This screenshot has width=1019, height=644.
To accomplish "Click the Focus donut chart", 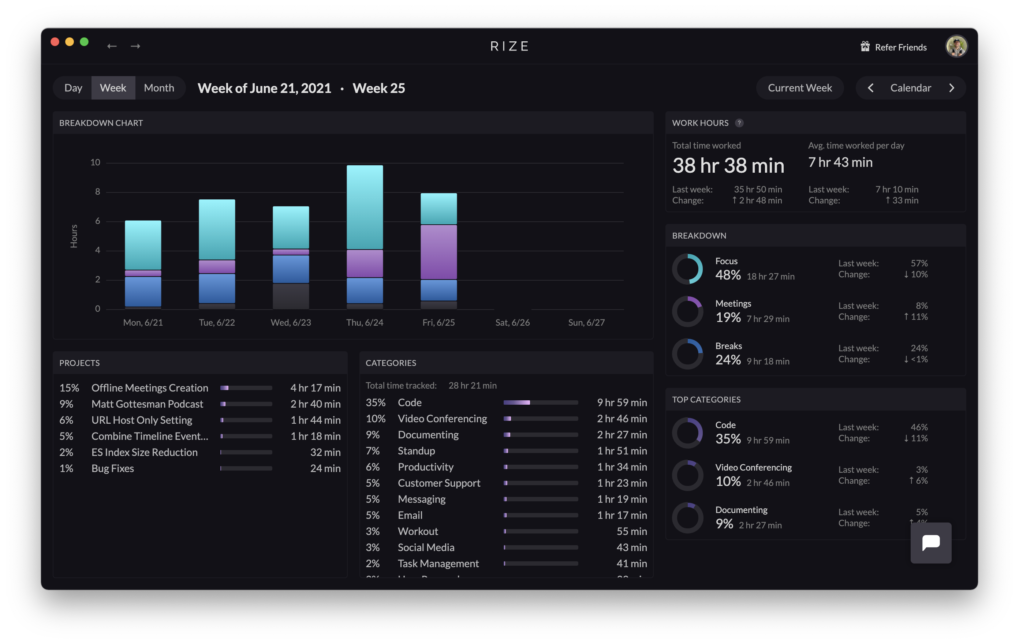I will pyautogui.click(x=688, y=269).
